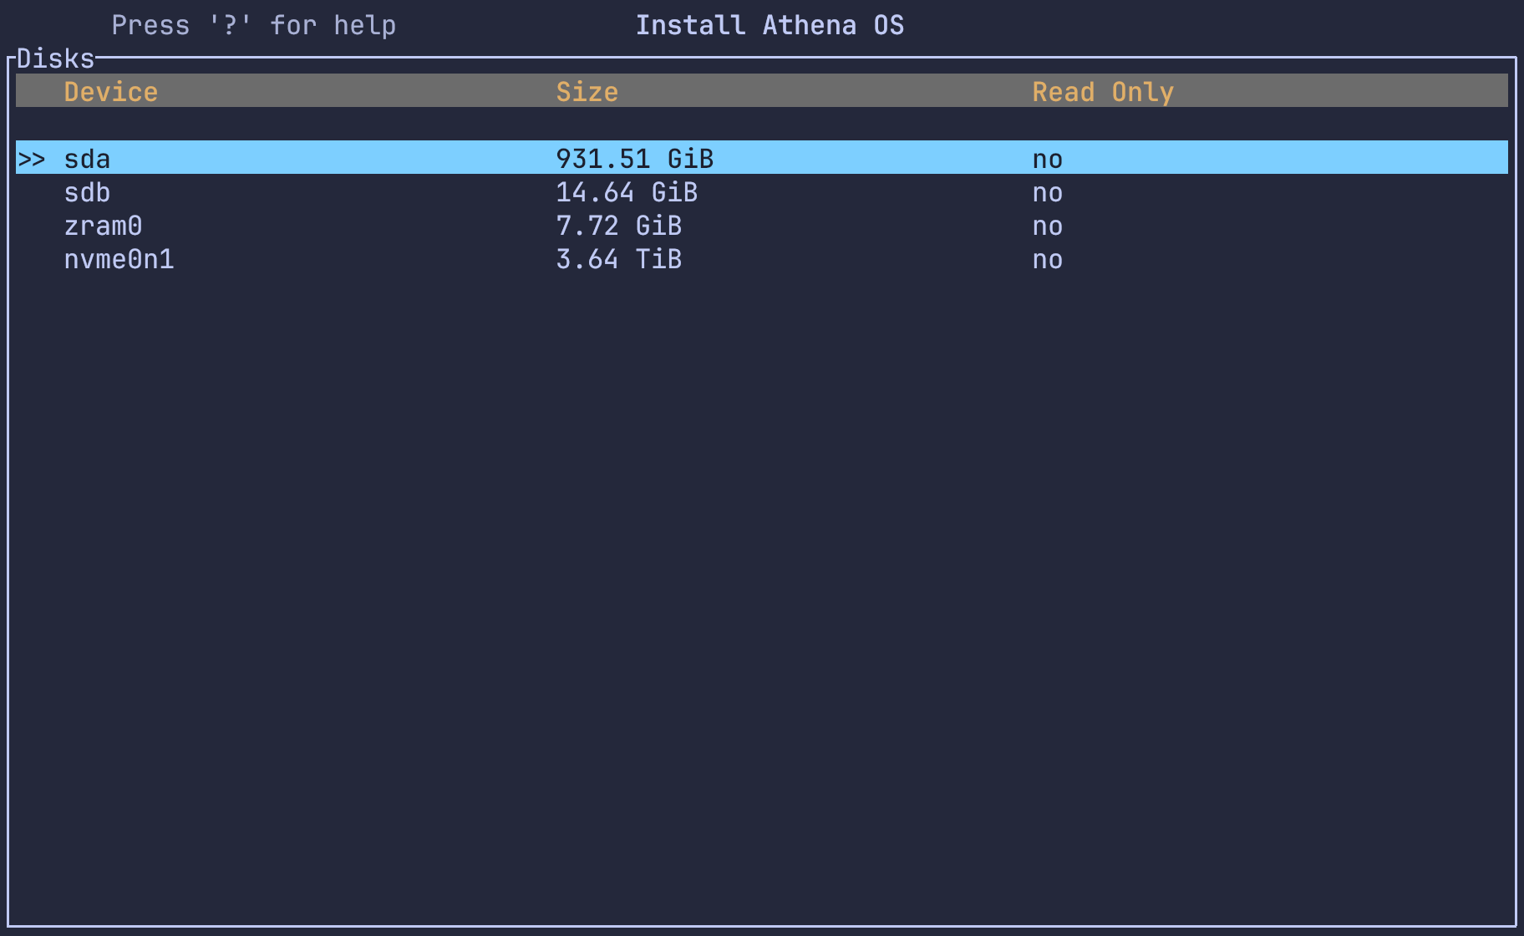Open help via the '?' prompt text

[x=254, y=24]
